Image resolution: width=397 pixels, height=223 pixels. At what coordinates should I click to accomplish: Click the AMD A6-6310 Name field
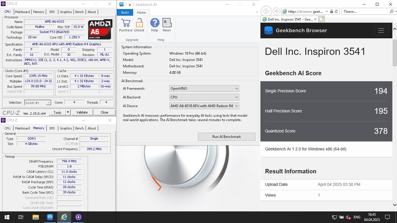[x=55, y=22]
